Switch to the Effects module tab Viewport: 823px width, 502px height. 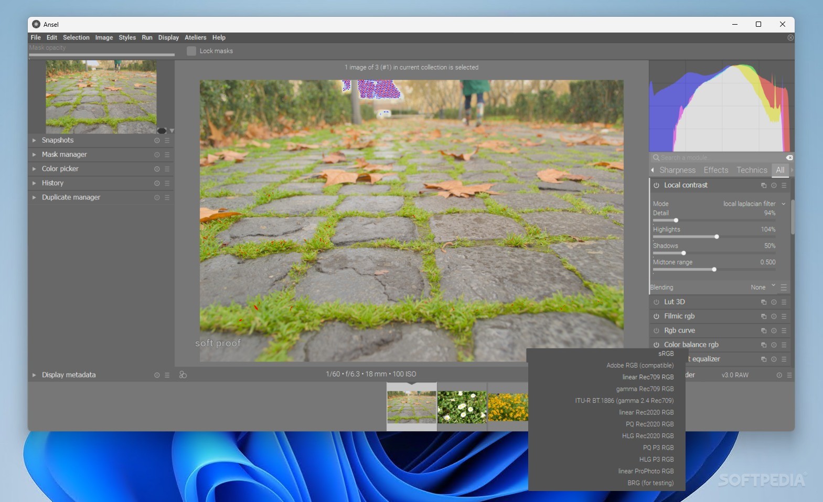pos(715,170)
